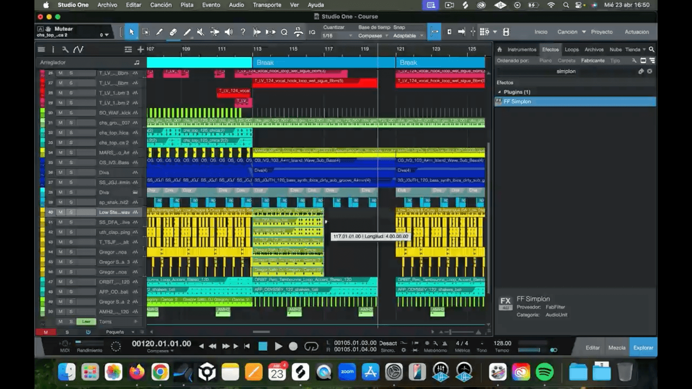Toggle the transport Loop button
Image resolution: width=692 pixels, height=389 pixels.
tap(311, 346)
